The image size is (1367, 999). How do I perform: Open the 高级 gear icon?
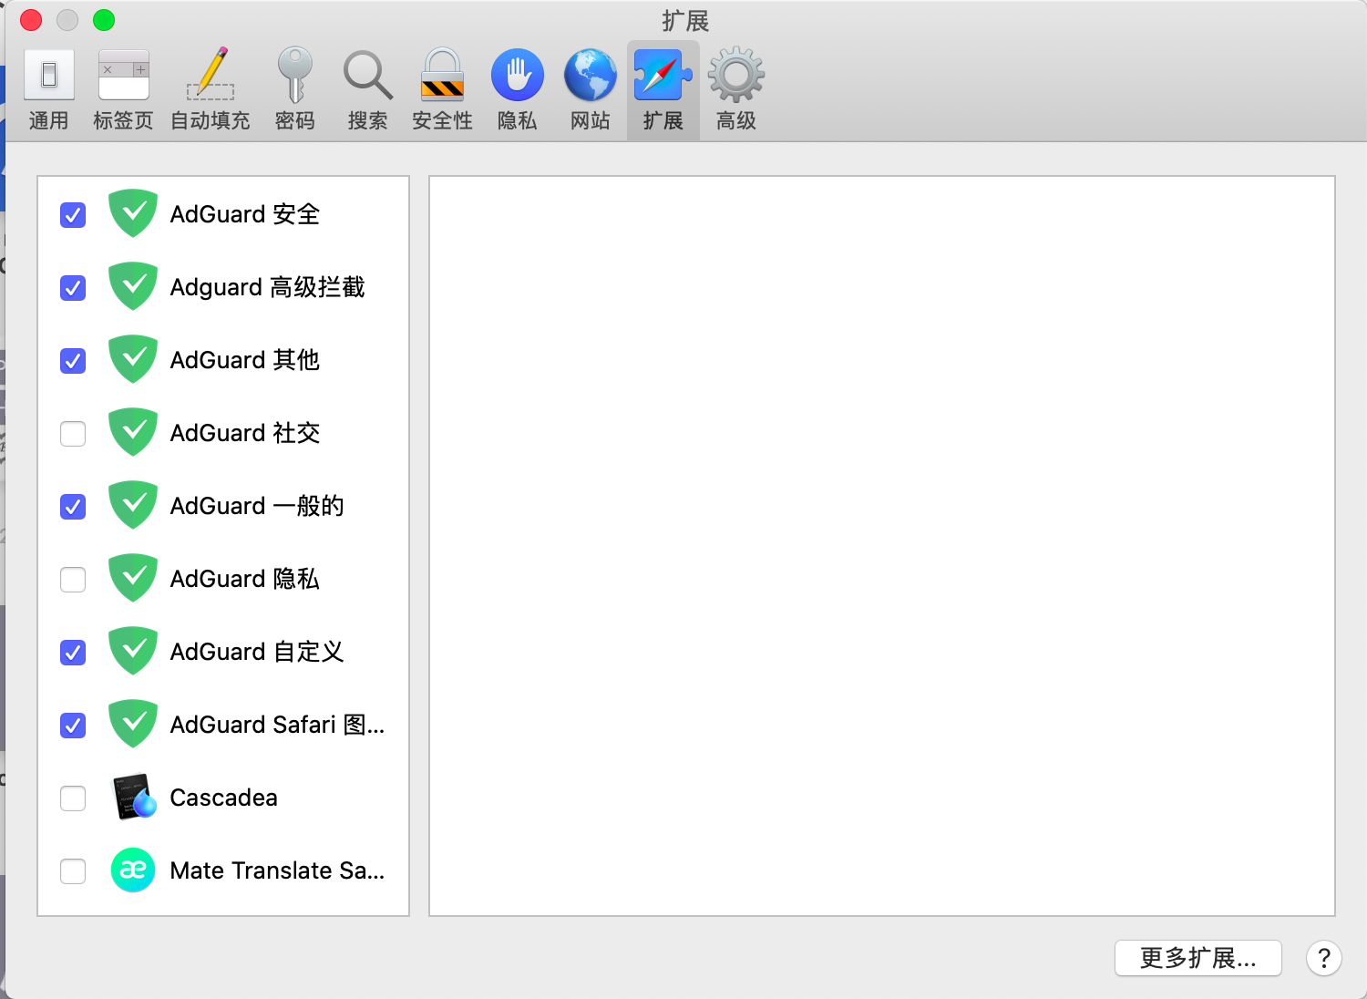(736, 75)
